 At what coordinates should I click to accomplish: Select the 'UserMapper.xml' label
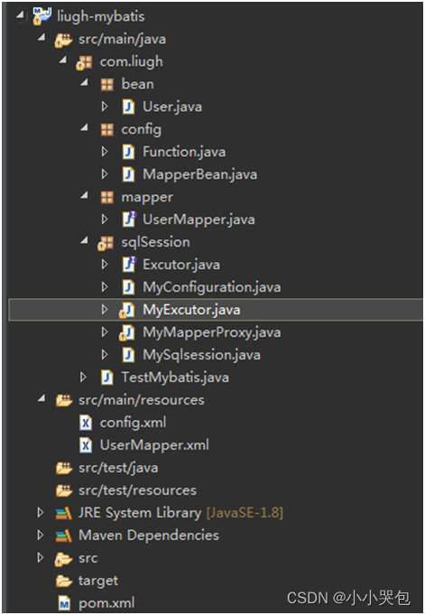[154, 446]
